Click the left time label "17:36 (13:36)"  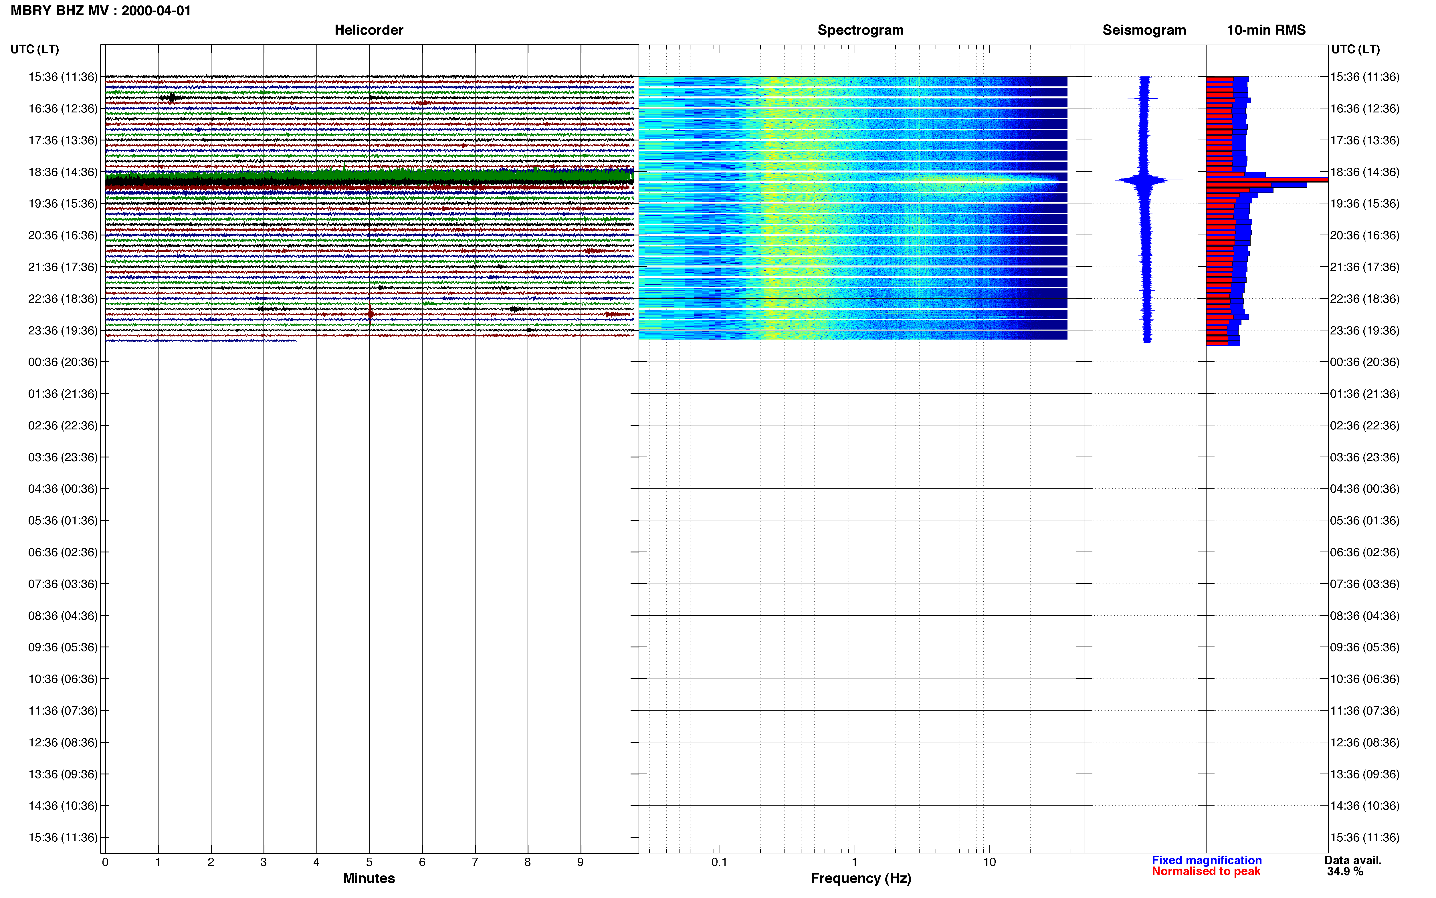63,140
